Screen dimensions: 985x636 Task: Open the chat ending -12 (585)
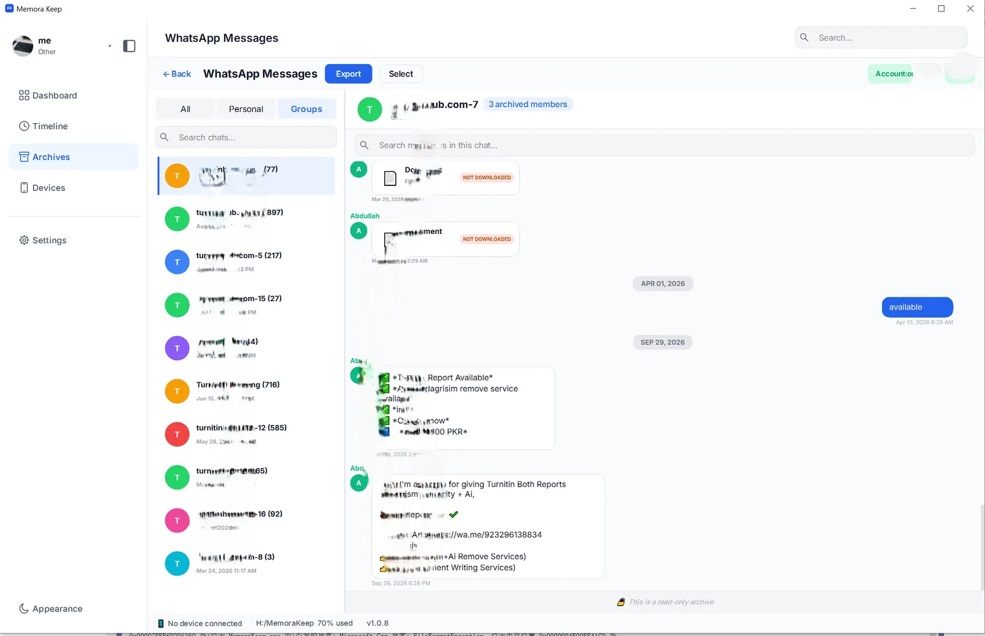click(x=247, y=435)
